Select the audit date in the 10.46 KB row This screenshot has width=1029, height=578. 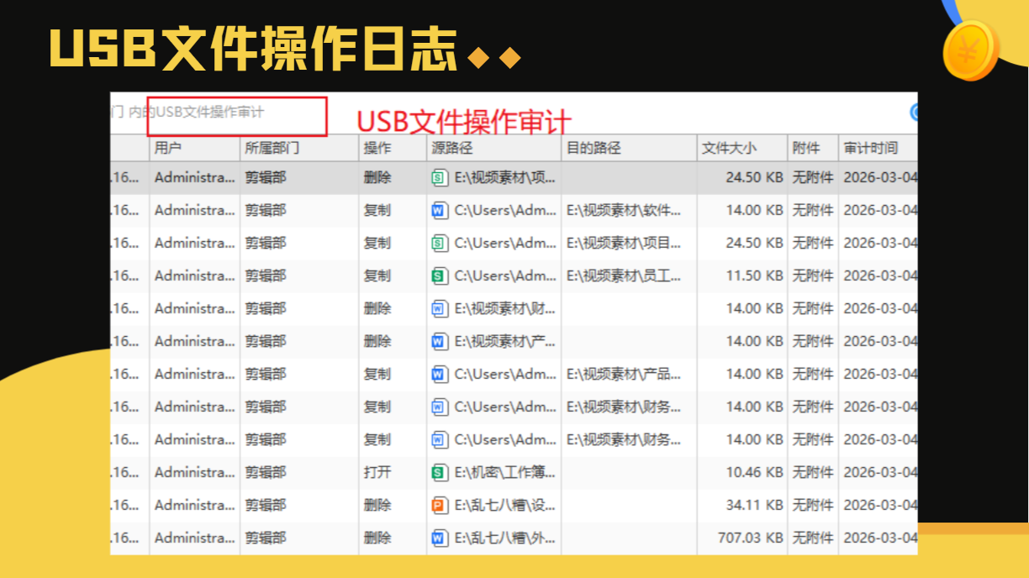pyautogui.click(x=880, y=472)
